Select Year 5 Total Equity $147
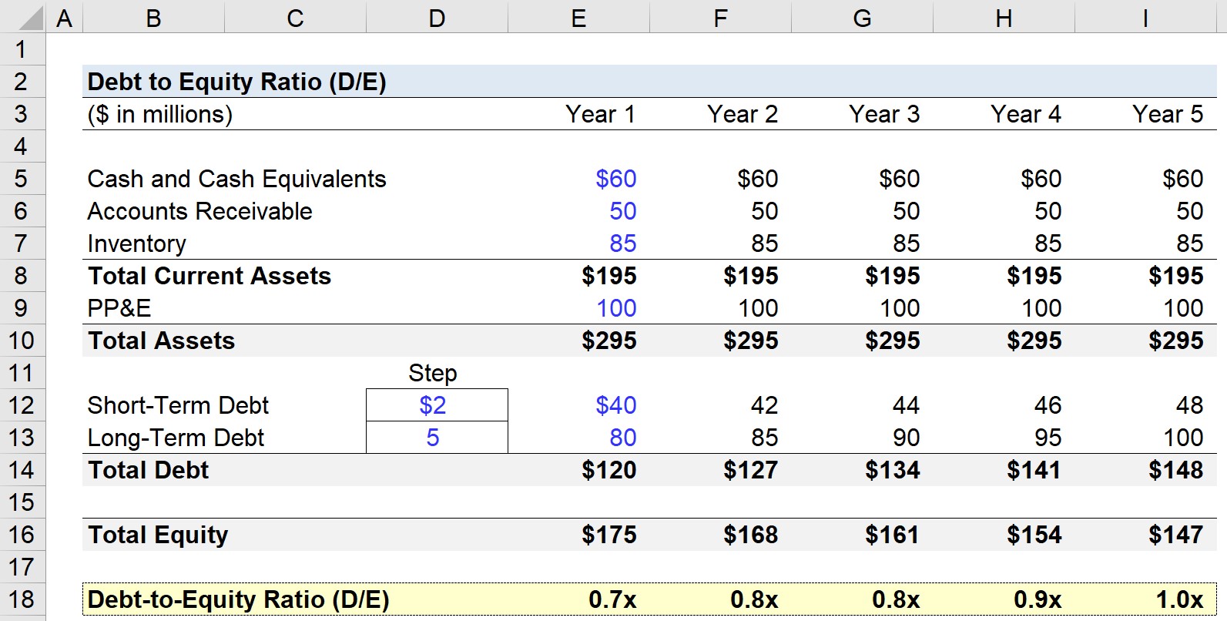The width and height of the screenshot is (1227, 621). pyautogui.click(x=1176, y=535)
